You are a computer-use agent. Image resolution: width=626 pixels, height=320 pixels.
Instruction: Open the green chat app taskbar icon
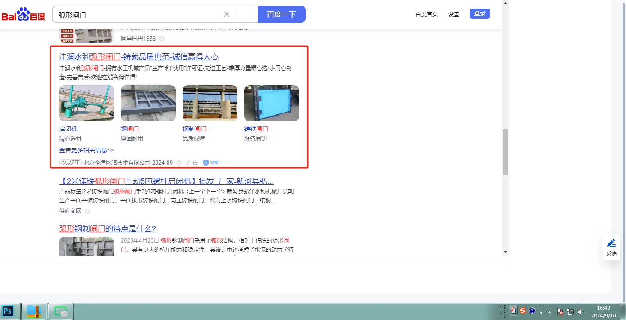pos(61,311)
